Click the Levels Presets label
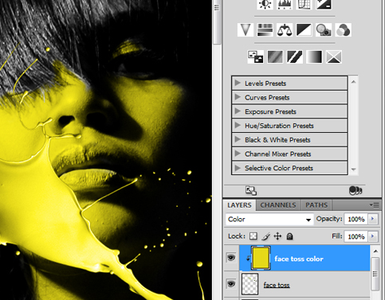The height and width of the screenshot is (300, 385). 265,84
